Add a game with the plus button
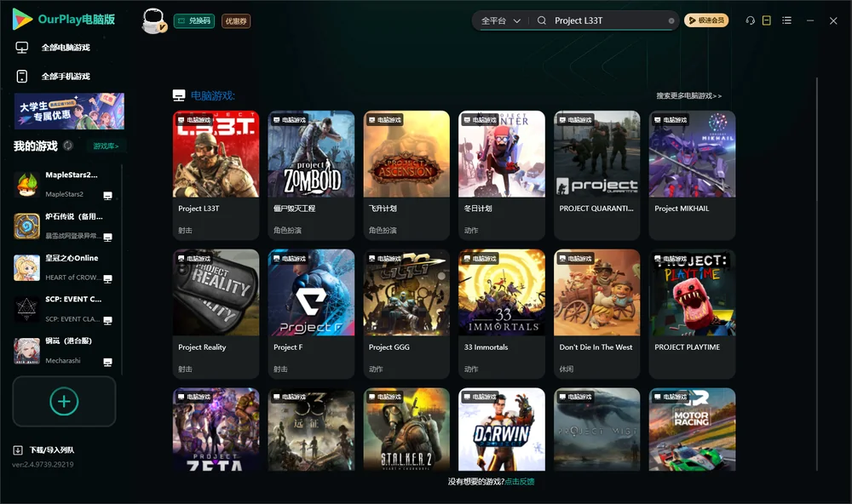 64,401
